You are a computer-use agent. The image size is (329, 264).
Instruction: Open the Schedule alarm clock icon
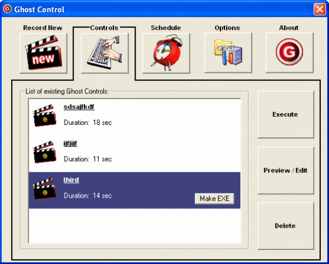pyautogui.click(x=166, y=53)
